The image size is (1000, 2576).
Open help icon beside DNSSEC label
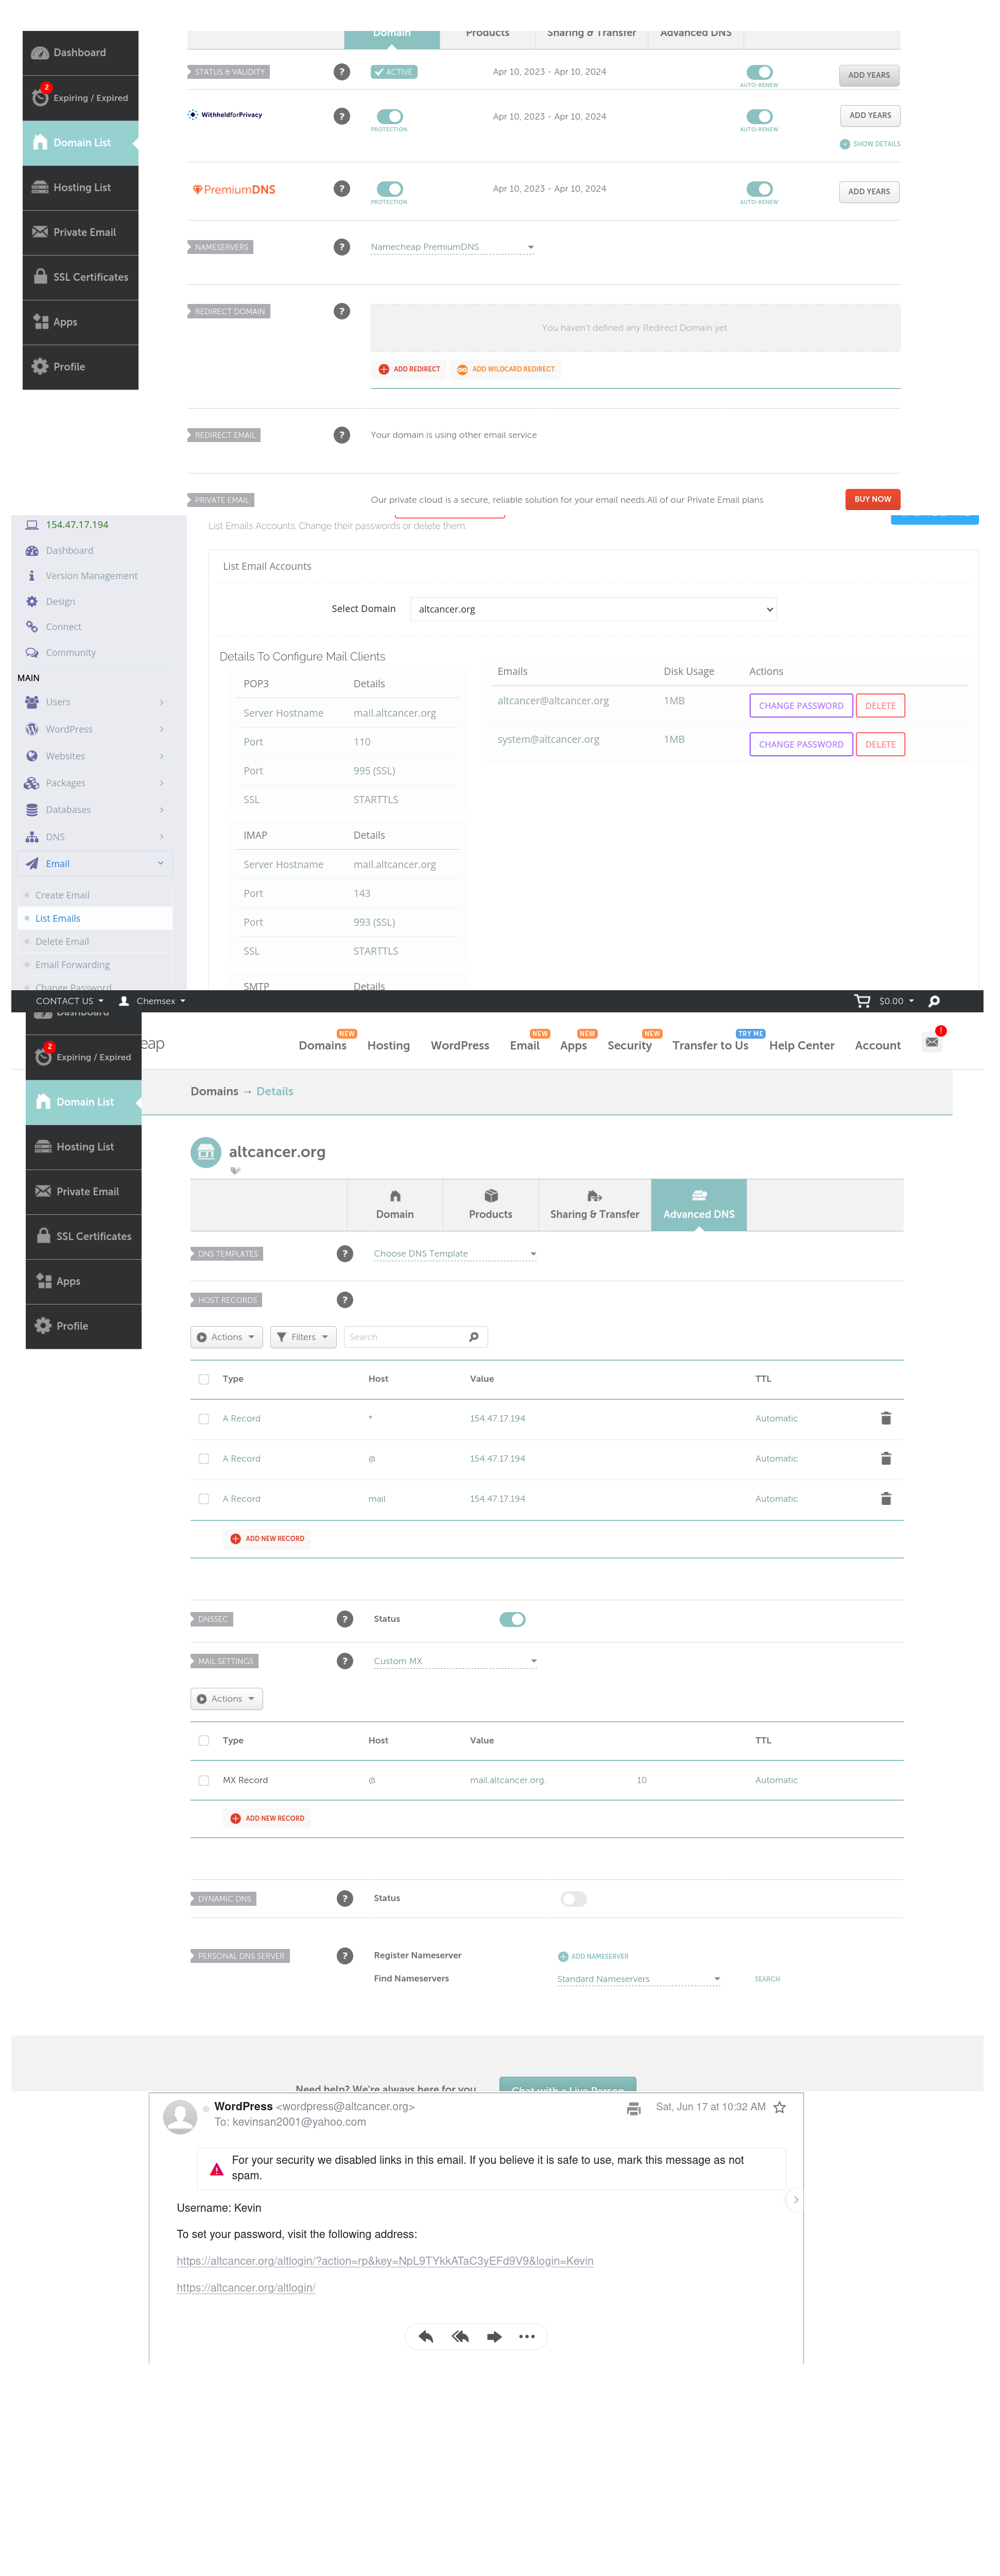tap(344, 1619)
